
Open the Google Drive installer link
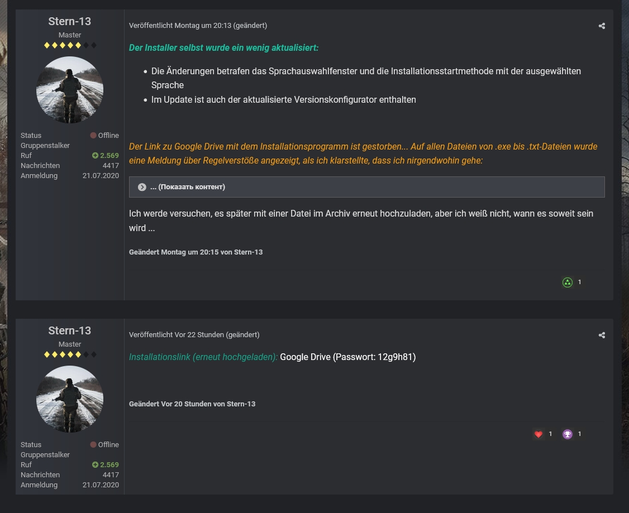[305, 357]
